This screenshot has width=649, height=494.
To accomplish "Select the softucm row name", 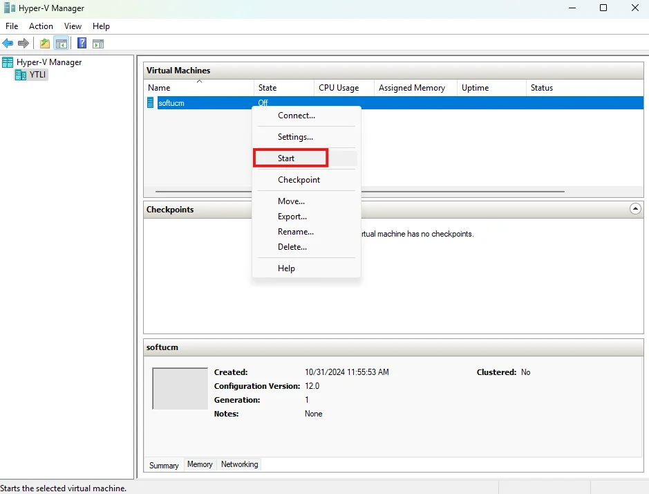I will pos(171,103).
